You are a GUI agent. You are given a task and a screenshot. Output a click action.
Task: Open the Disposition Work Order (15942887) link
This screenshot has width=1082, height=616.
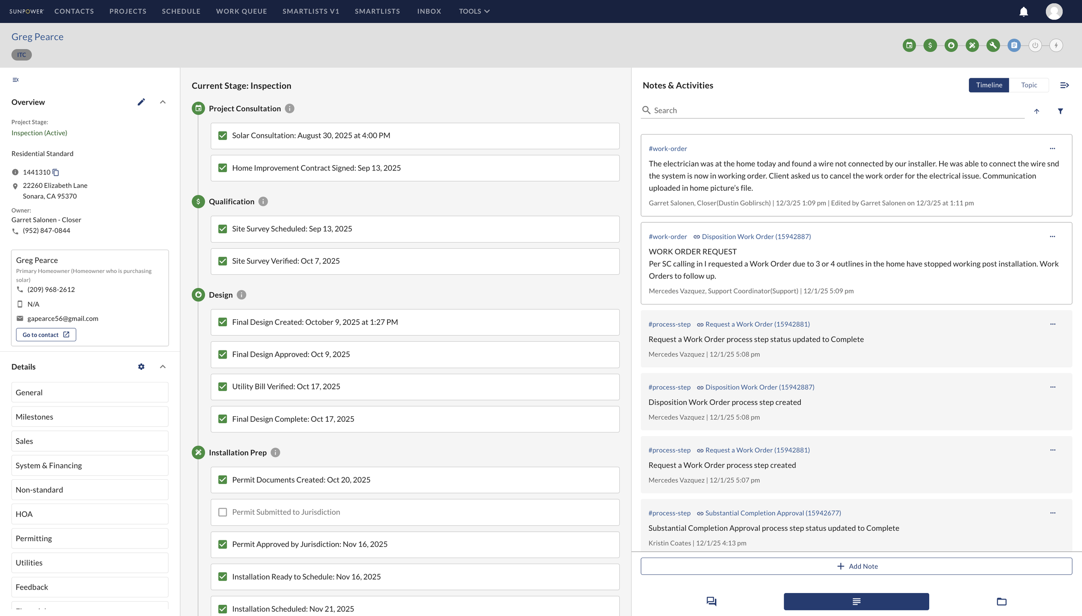click(755, 236)
